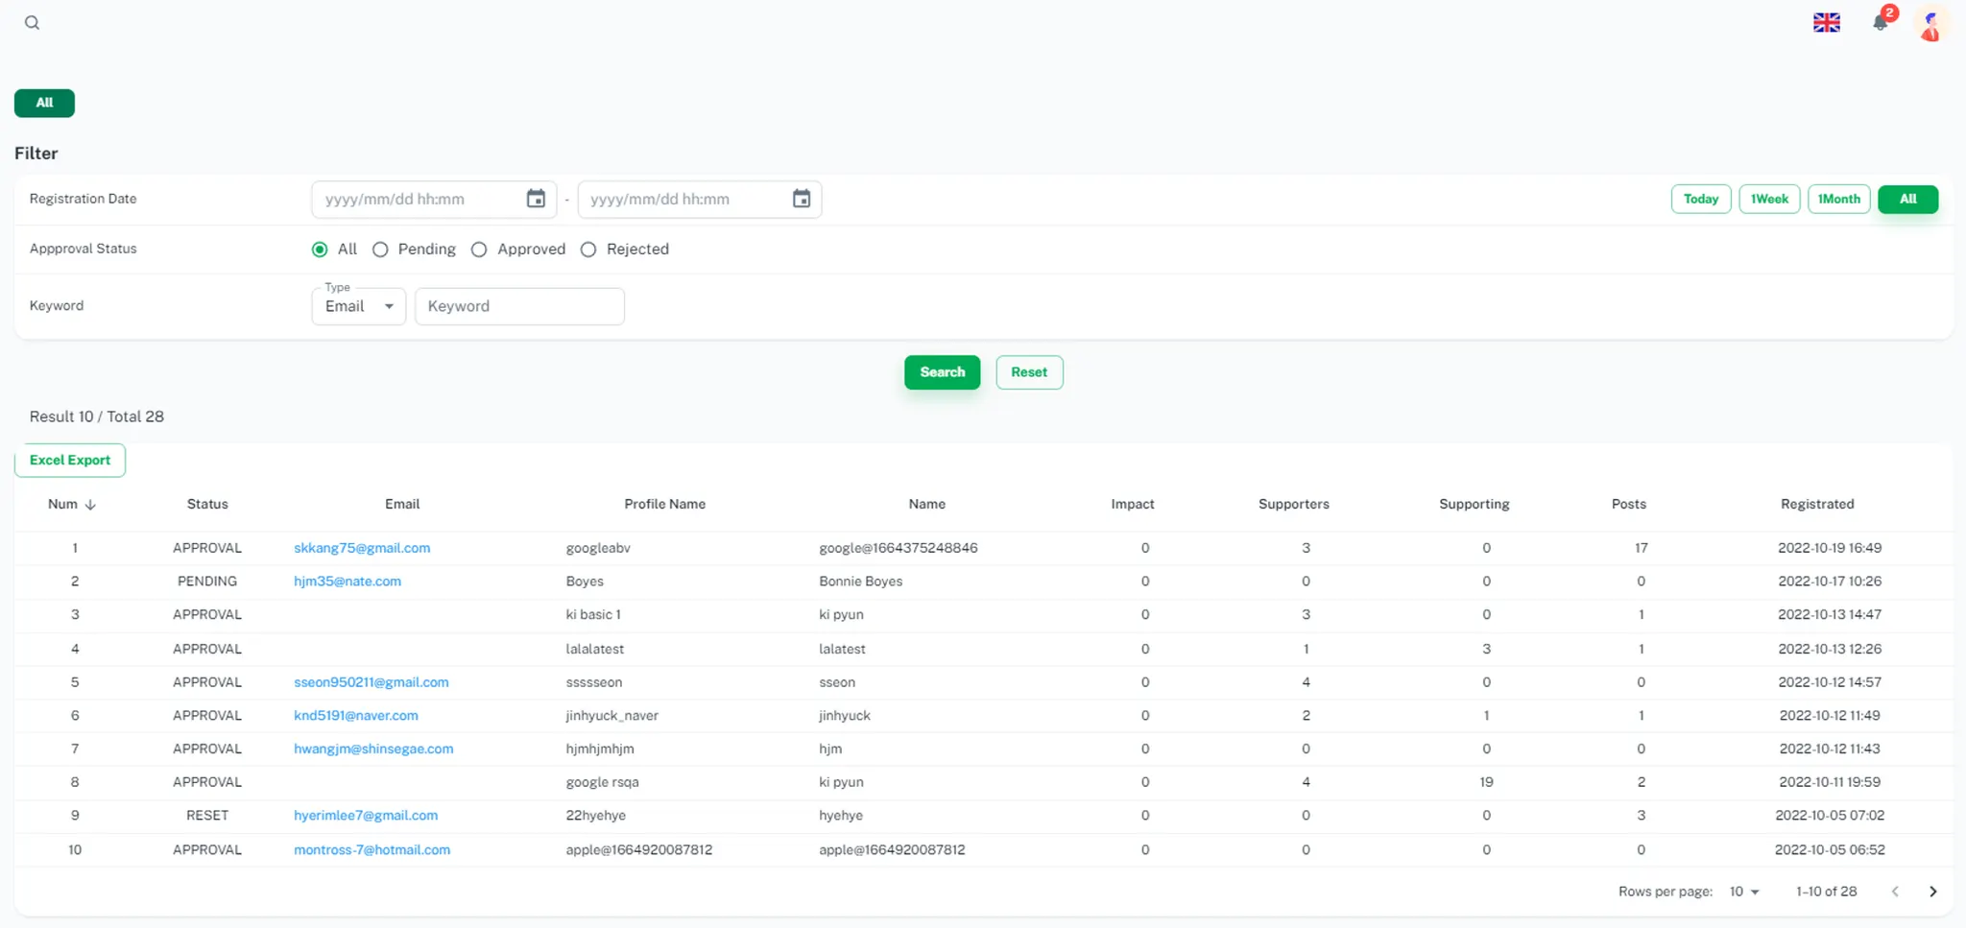Image resolution: width=1966 pixels, height=928 pixels.
Task: Click the green Search button
Action: point(942,372)
